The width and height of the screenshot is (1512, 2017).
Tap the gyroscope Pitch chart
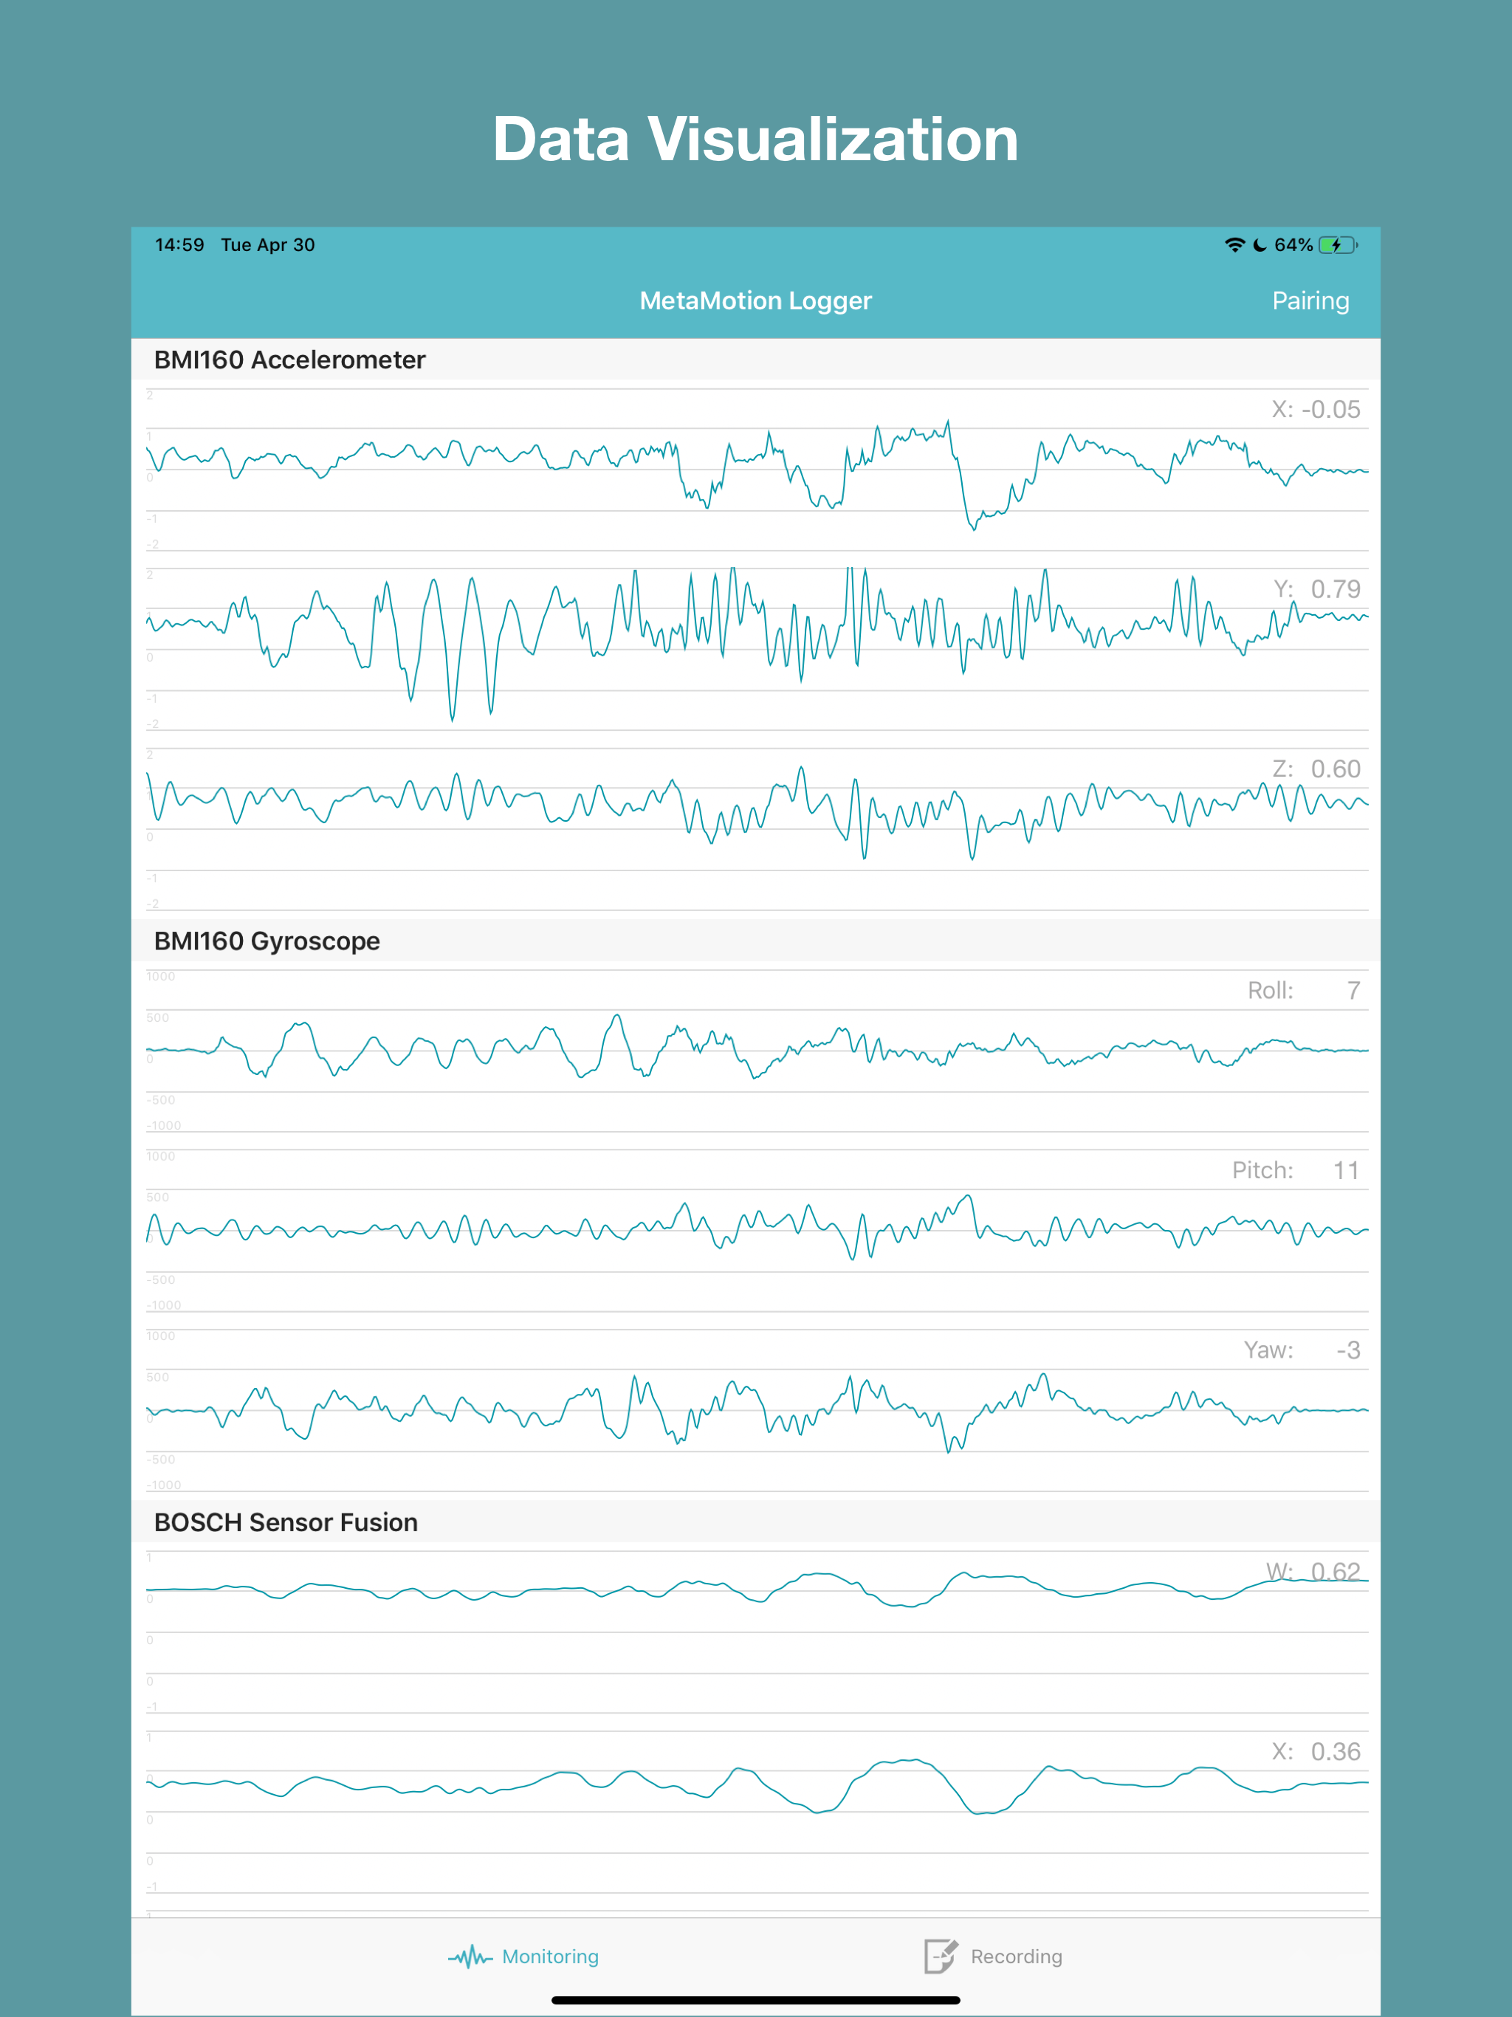(x=757, y=1230)
